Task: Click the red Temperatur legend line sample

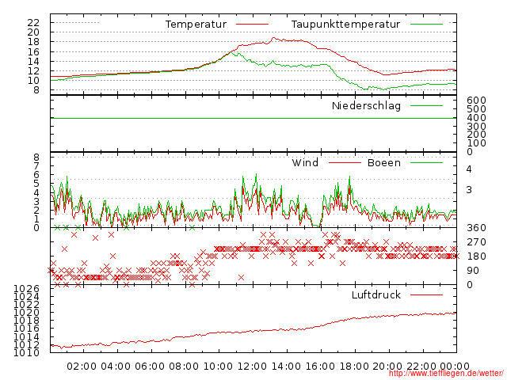Action: click(252, 25)
